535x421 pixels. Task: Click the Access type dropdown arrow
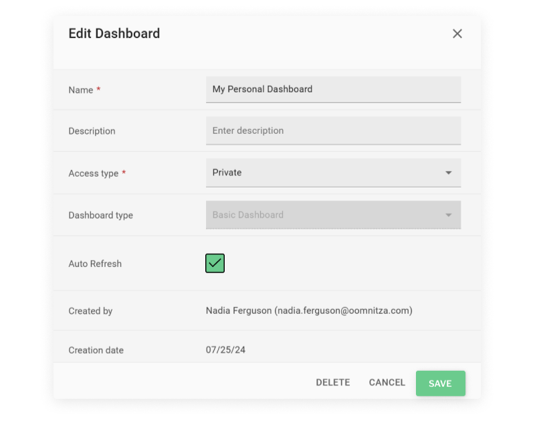(x=449, y=173)
